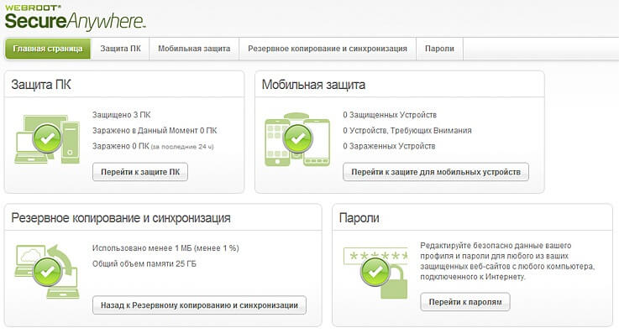The width and height of the screenshot is (619, 333).
Task: Click the passwords padlock icon
Action: (x=375, y=273)
